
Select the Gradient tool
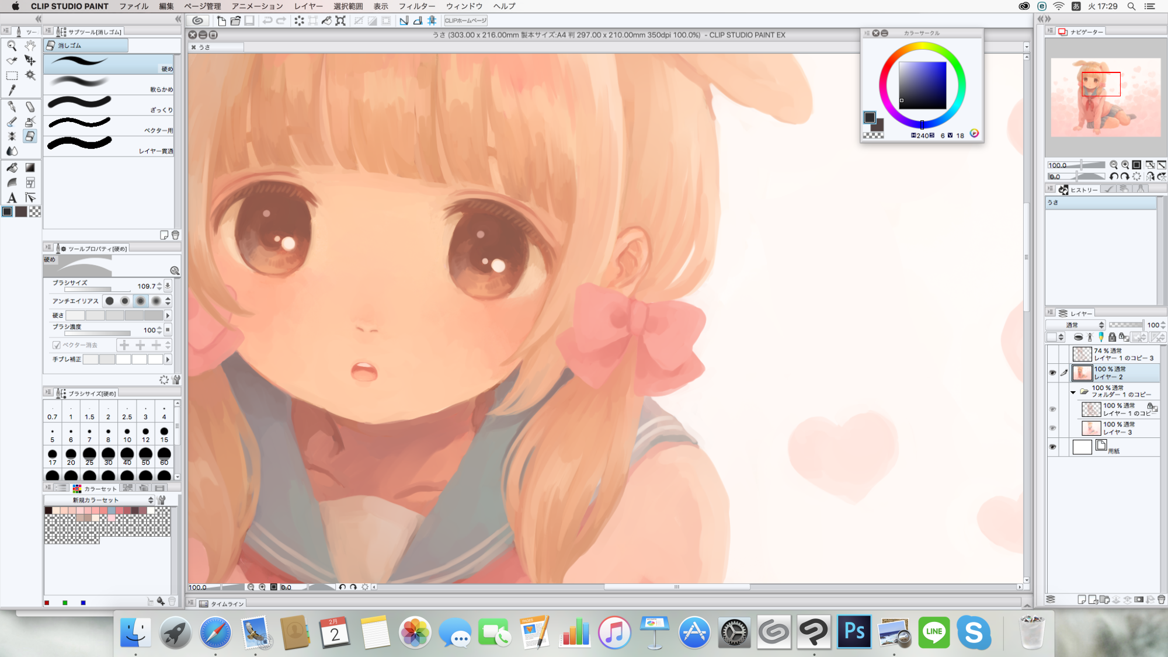pyautogui.click(x=30, y=168)
